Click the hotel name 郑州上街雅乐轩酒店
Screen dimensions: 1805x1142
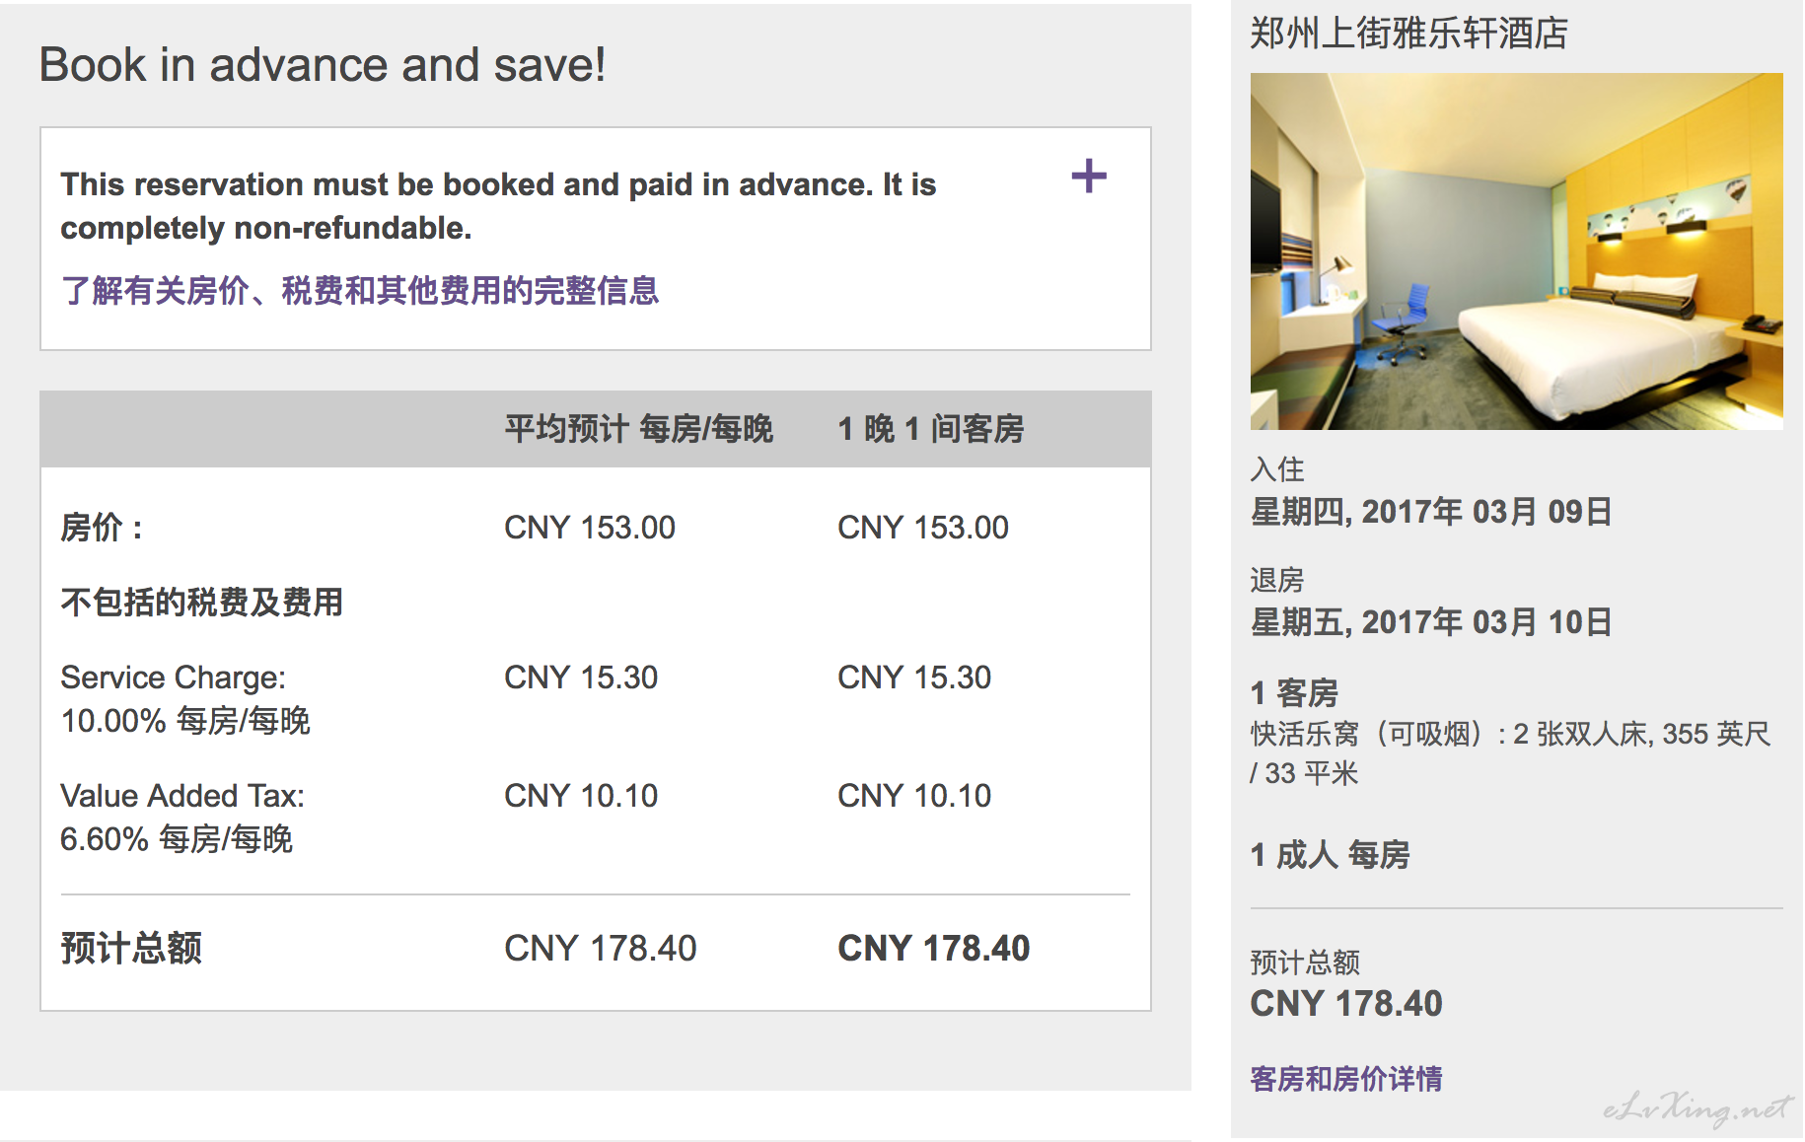click(x=1408, y=34)
